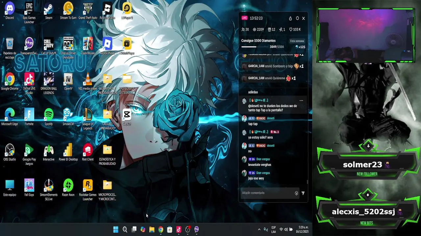Open Microsoft Store from the taskbar

[170, 229]
